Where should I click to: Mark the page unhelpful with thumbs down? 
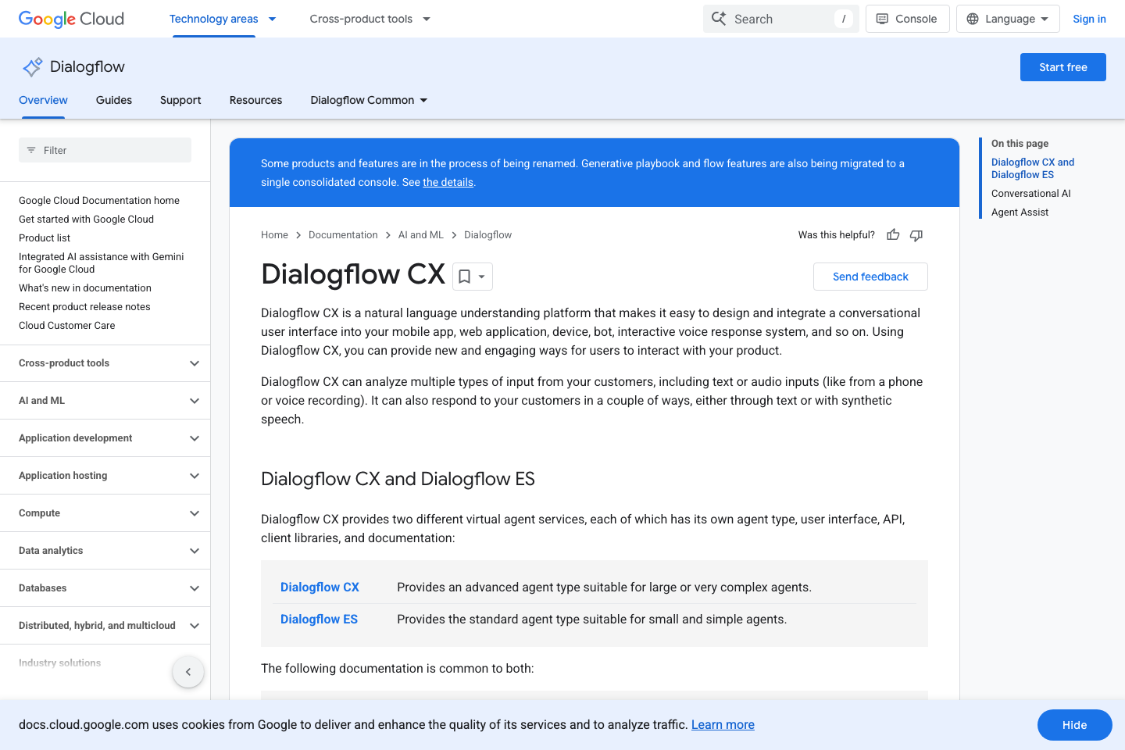(916, 234)
